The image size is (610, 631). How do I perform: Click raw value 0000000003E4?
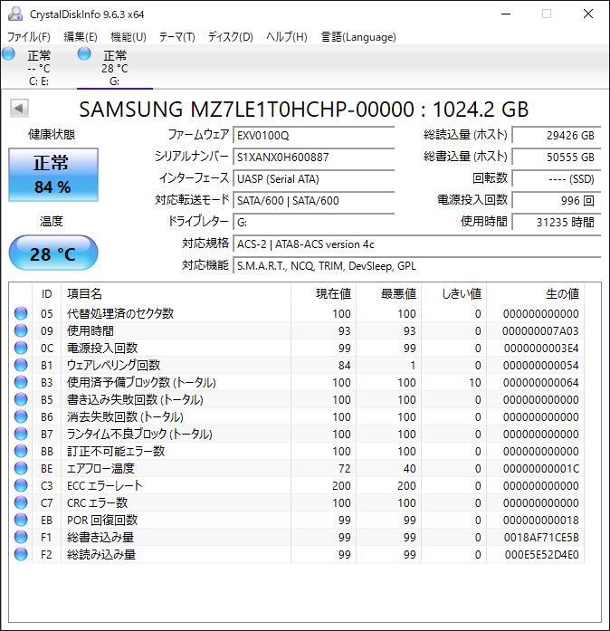click(541, 349)
